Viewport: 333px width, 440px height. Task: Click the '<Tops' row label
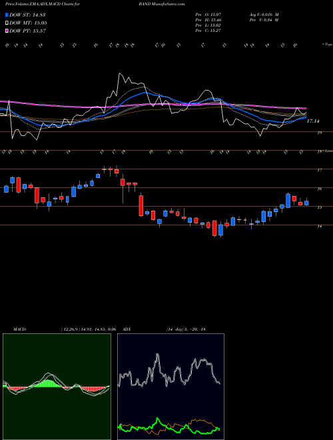click(327, 45)
